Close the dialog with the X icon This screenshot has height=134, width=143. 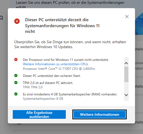(127, 17)
